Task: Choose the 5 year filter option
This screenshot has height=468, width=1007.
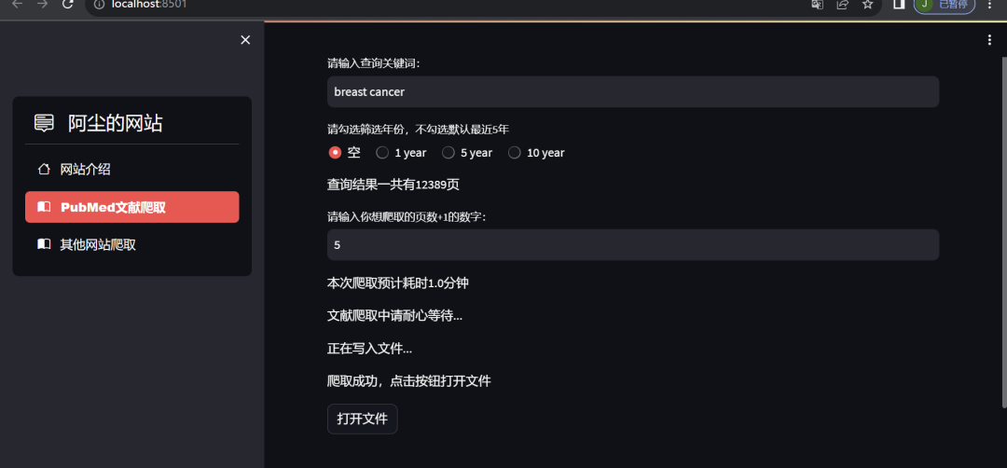Action: pyautogui.click(x=467, y=153)
